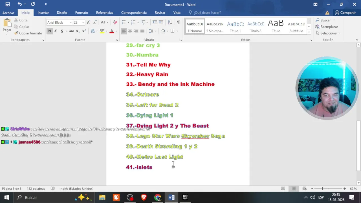Open the borders dropdown arrow

(177, 31)
